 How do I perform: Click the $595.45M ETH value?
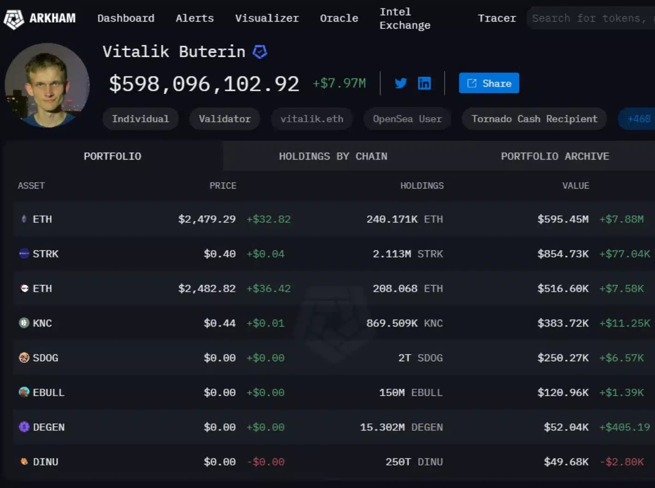(563, 219)
